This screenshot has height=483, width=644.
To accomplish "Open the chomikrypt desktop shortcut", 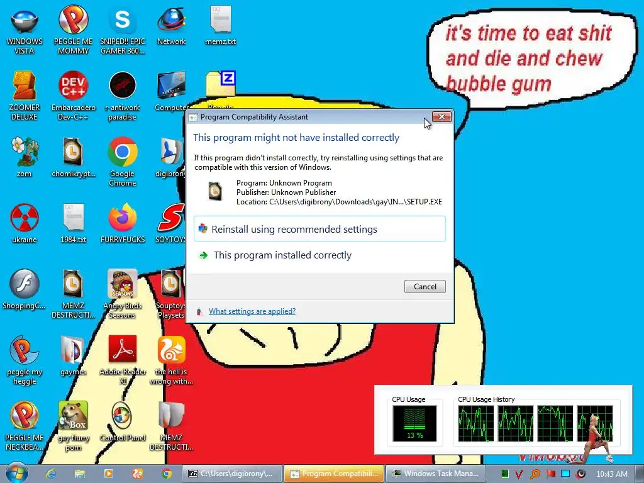I will click(x=73, y=157).
